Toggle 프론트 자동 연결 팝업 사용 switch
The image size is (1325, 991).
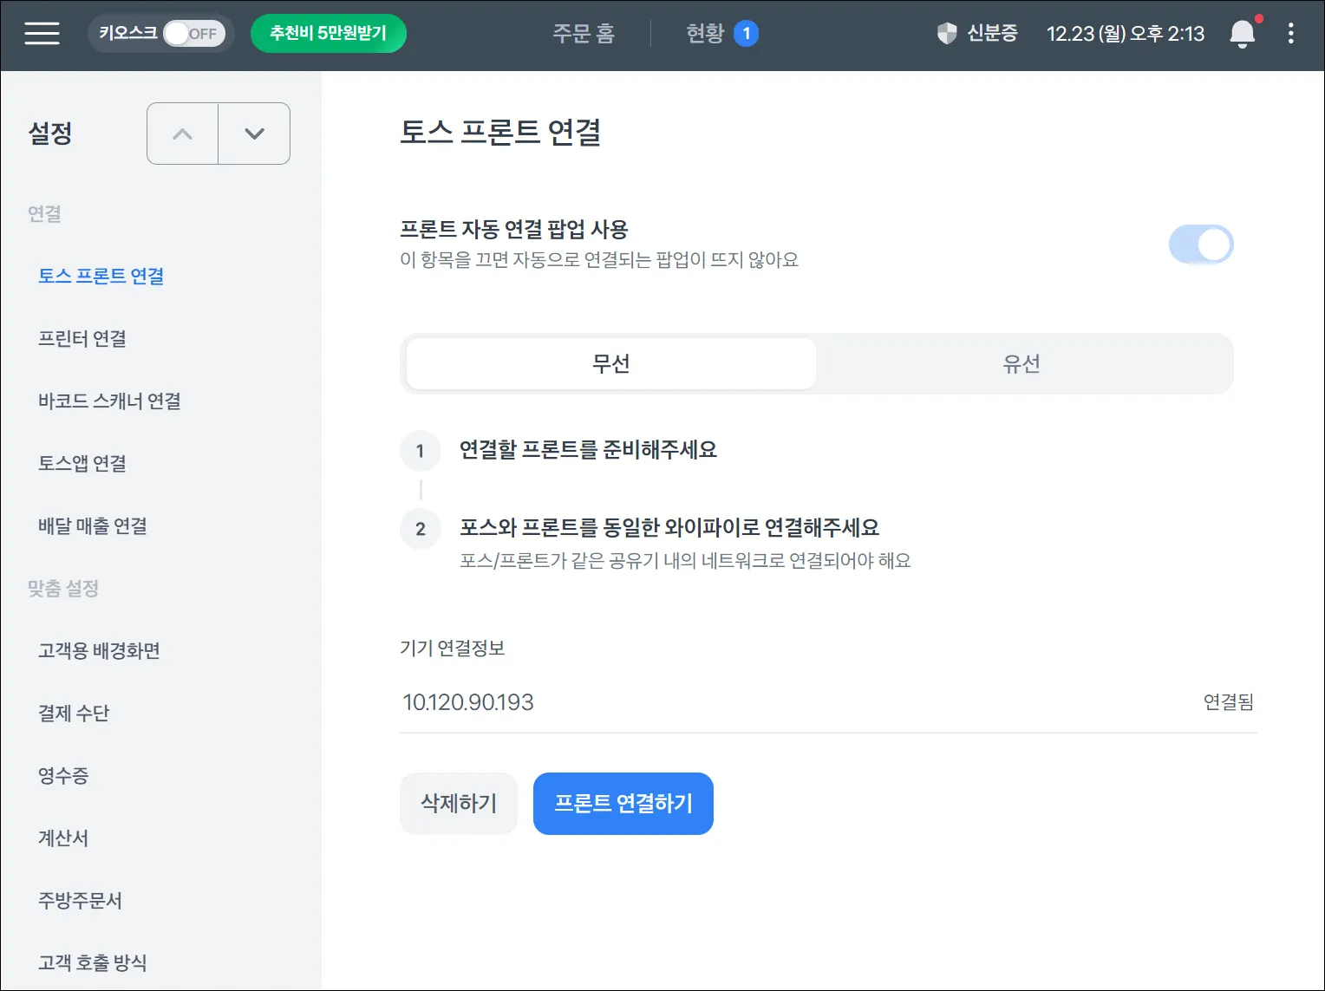point(1201,244)
